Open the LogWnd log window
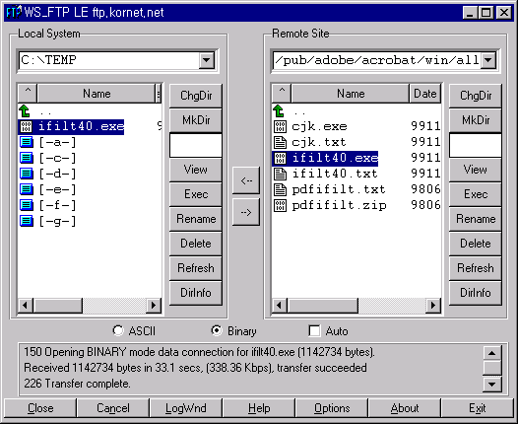The height and width of the screenshot is (424, 518). [186, 408]
